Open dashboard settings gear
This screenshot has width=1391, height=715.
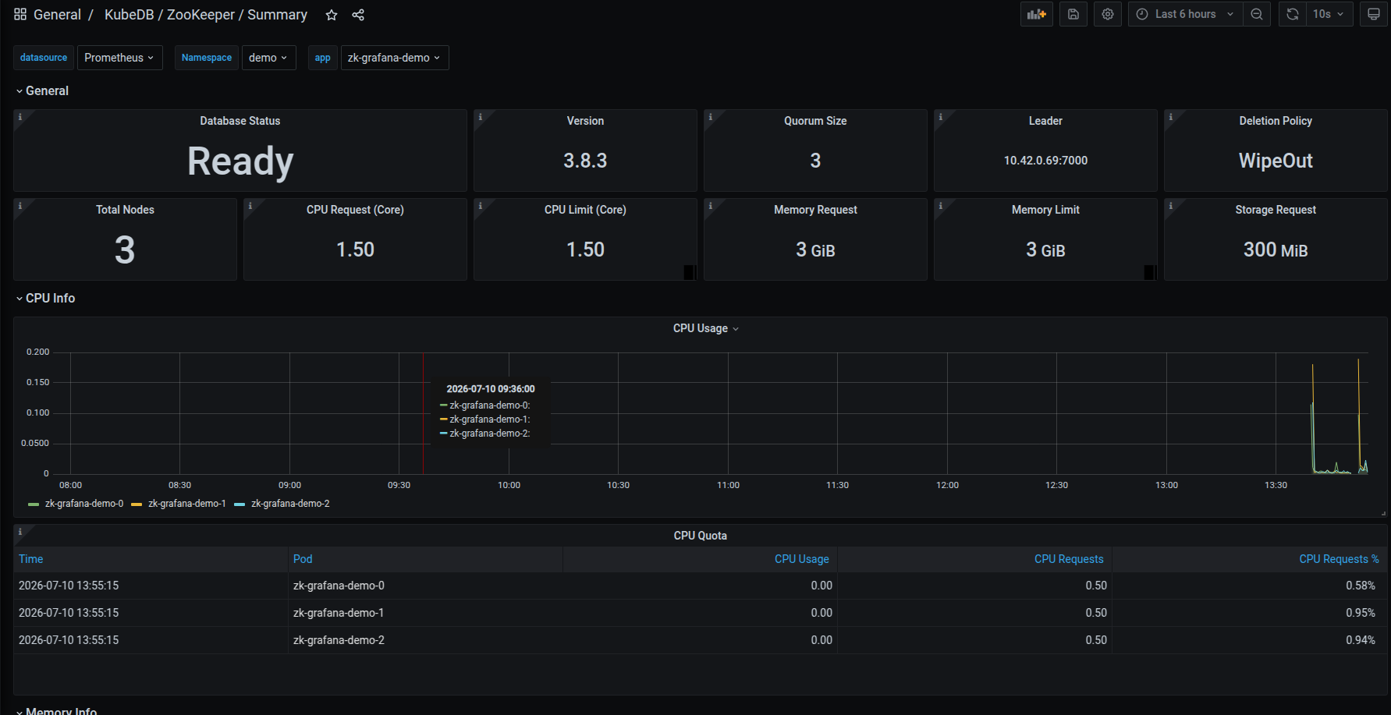[x=1108, y=14]
